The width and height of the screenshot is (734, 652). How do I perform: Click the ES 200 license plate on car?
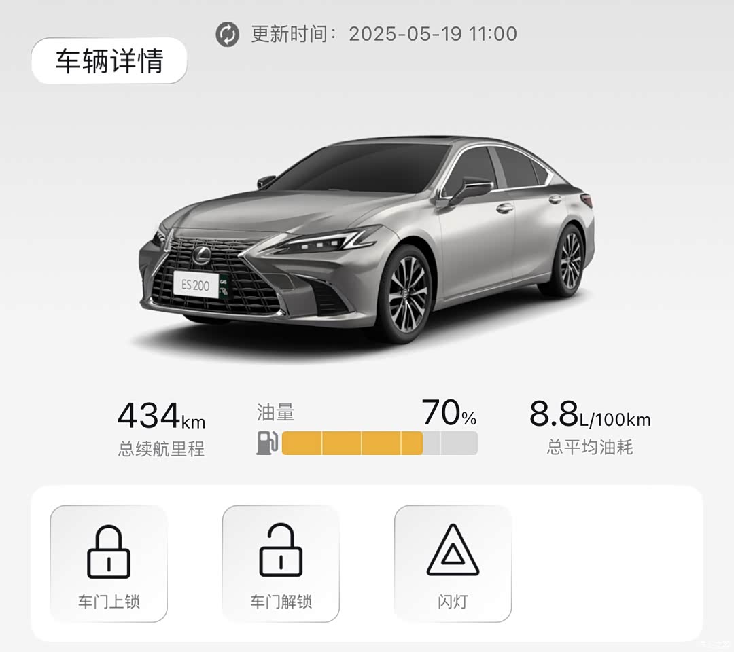coord(196,285)
